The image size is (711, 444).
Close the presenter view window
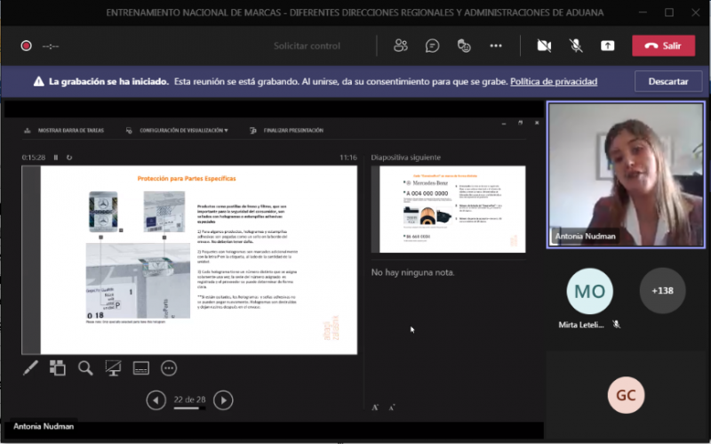(537, 123)
